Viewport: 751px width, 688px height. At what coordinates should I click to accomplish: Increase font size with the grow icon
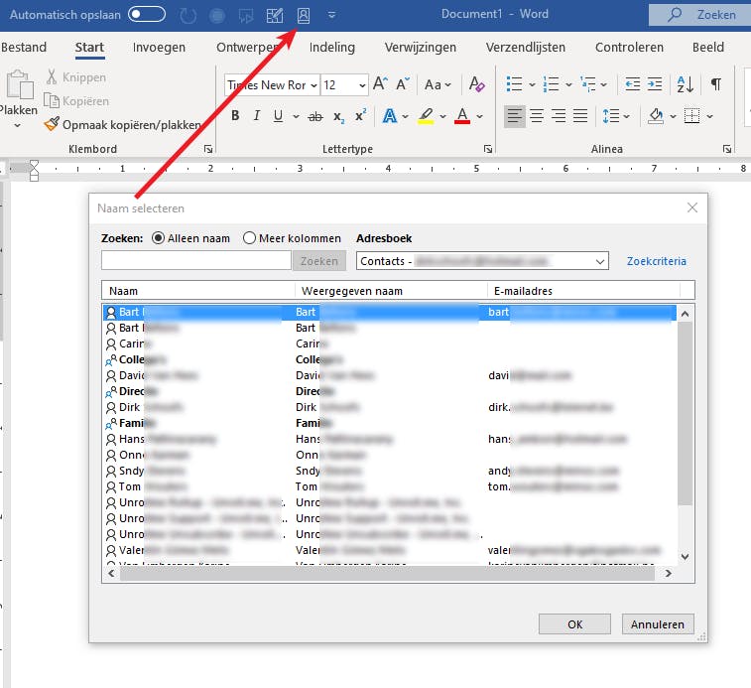(380, 84)
